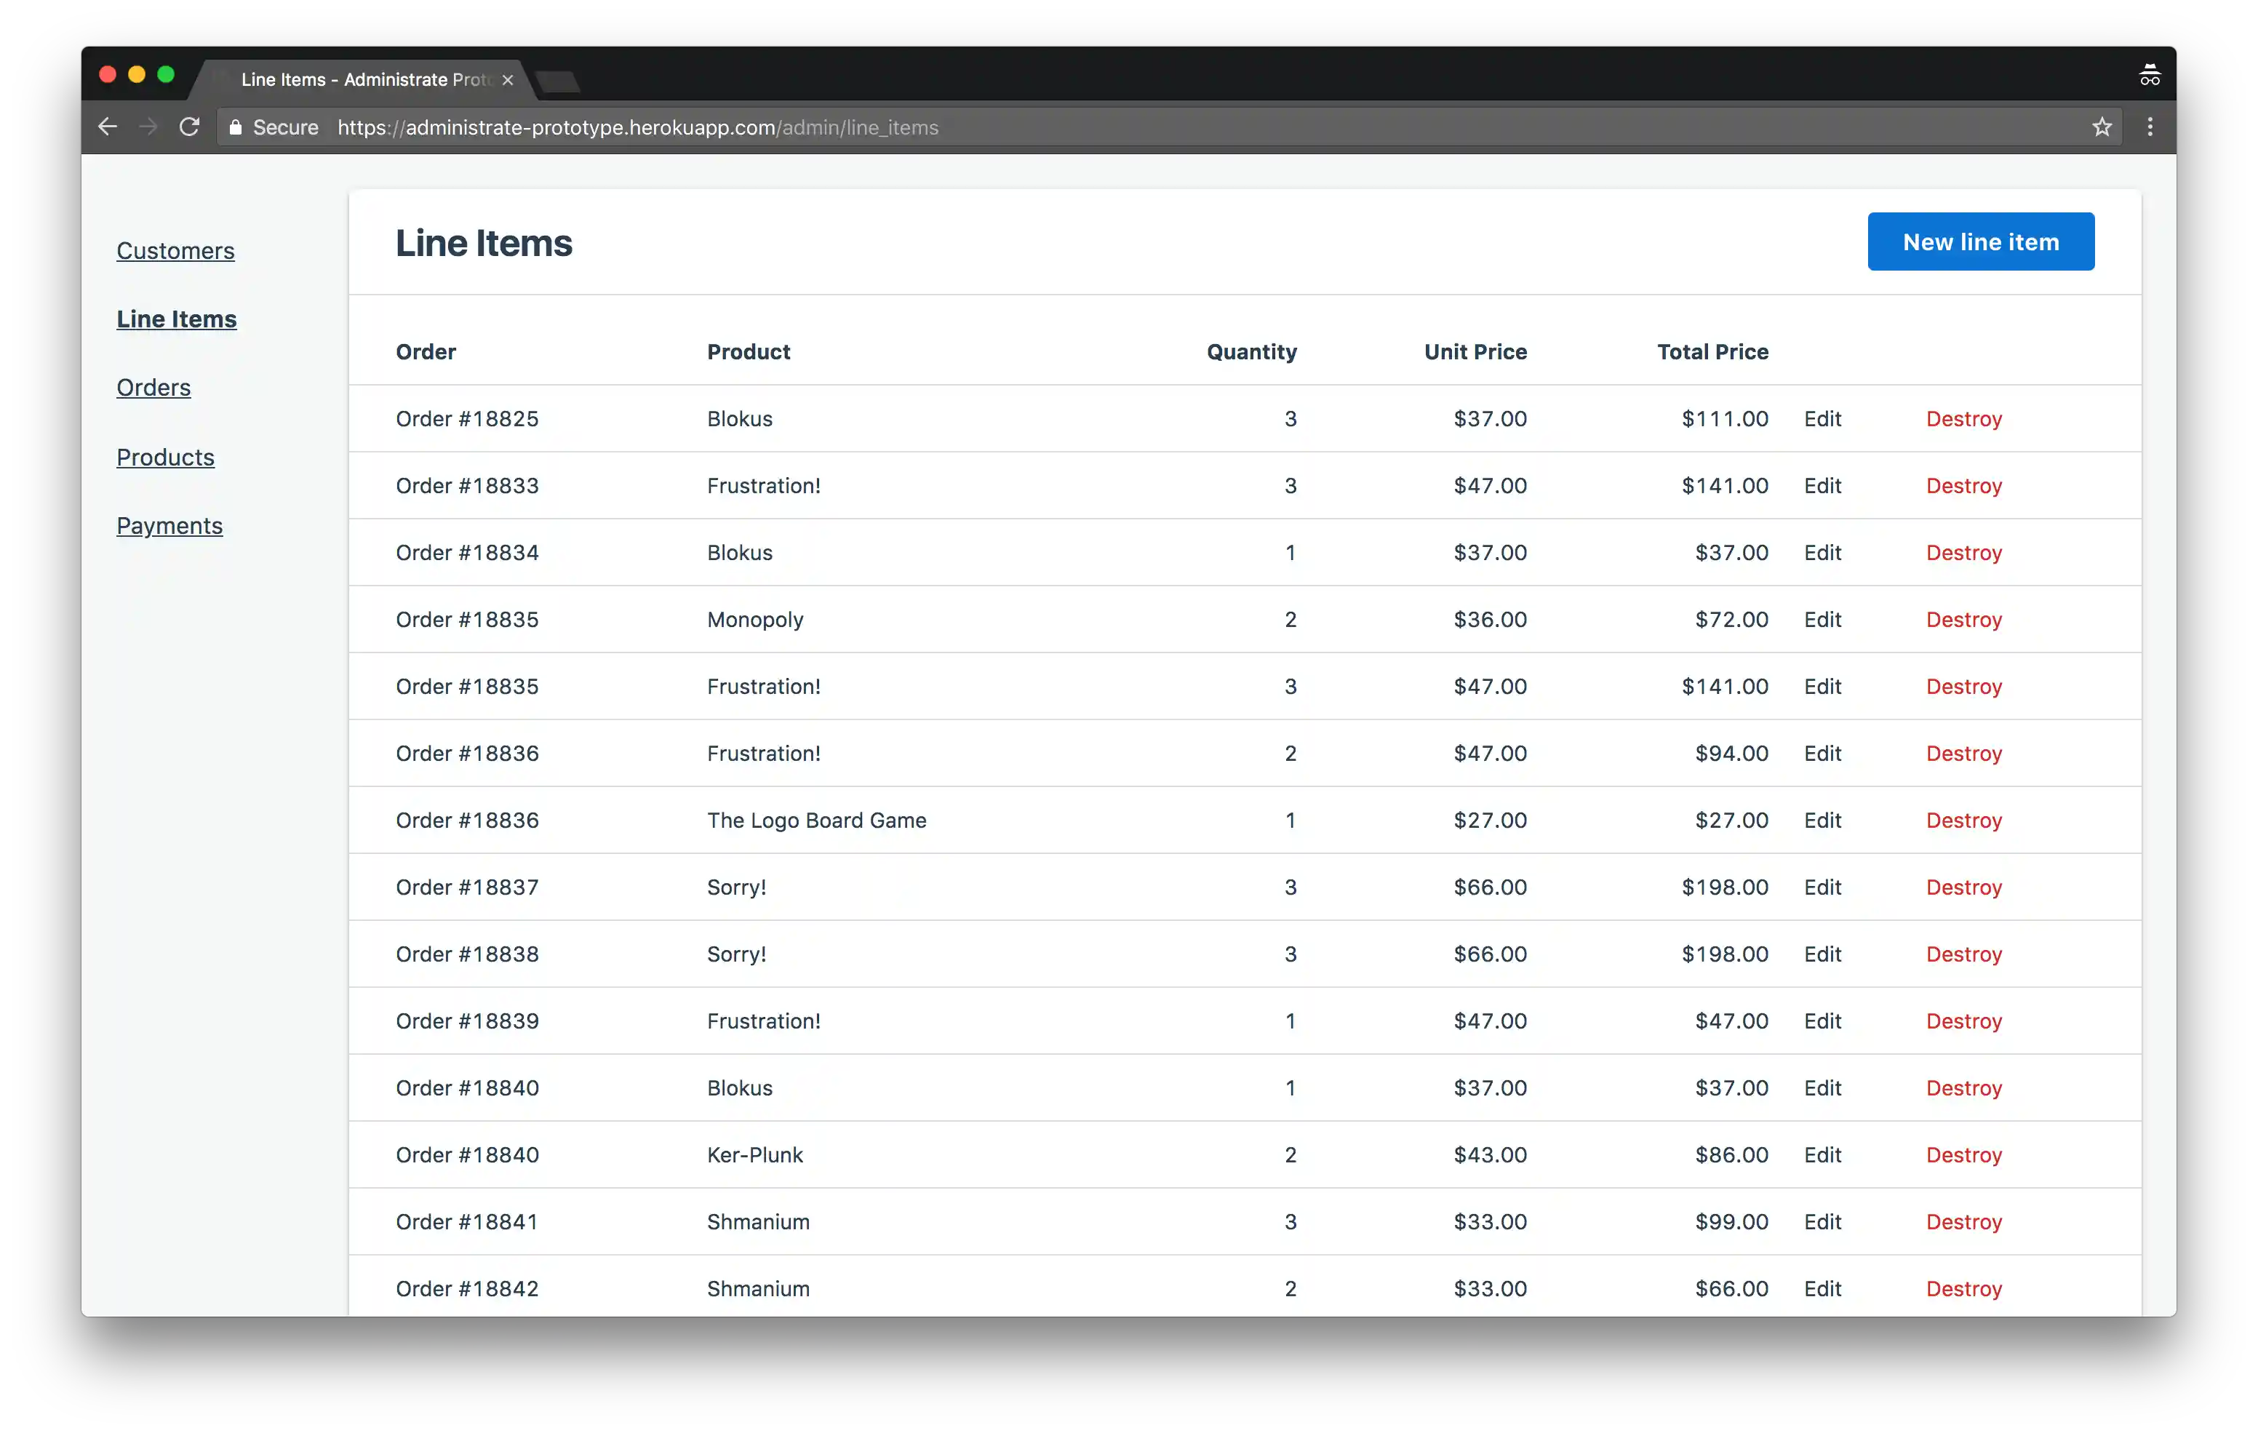Sort by the Unit Price column header

tap(1475, 351)
